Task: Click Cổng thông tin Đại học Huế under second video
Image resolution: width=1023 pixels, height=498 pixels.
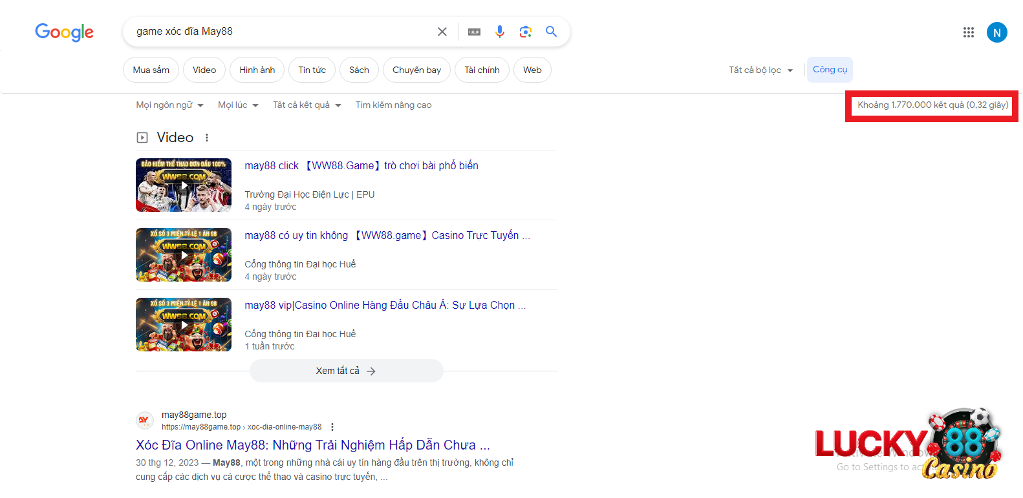Action: [300, 264]
